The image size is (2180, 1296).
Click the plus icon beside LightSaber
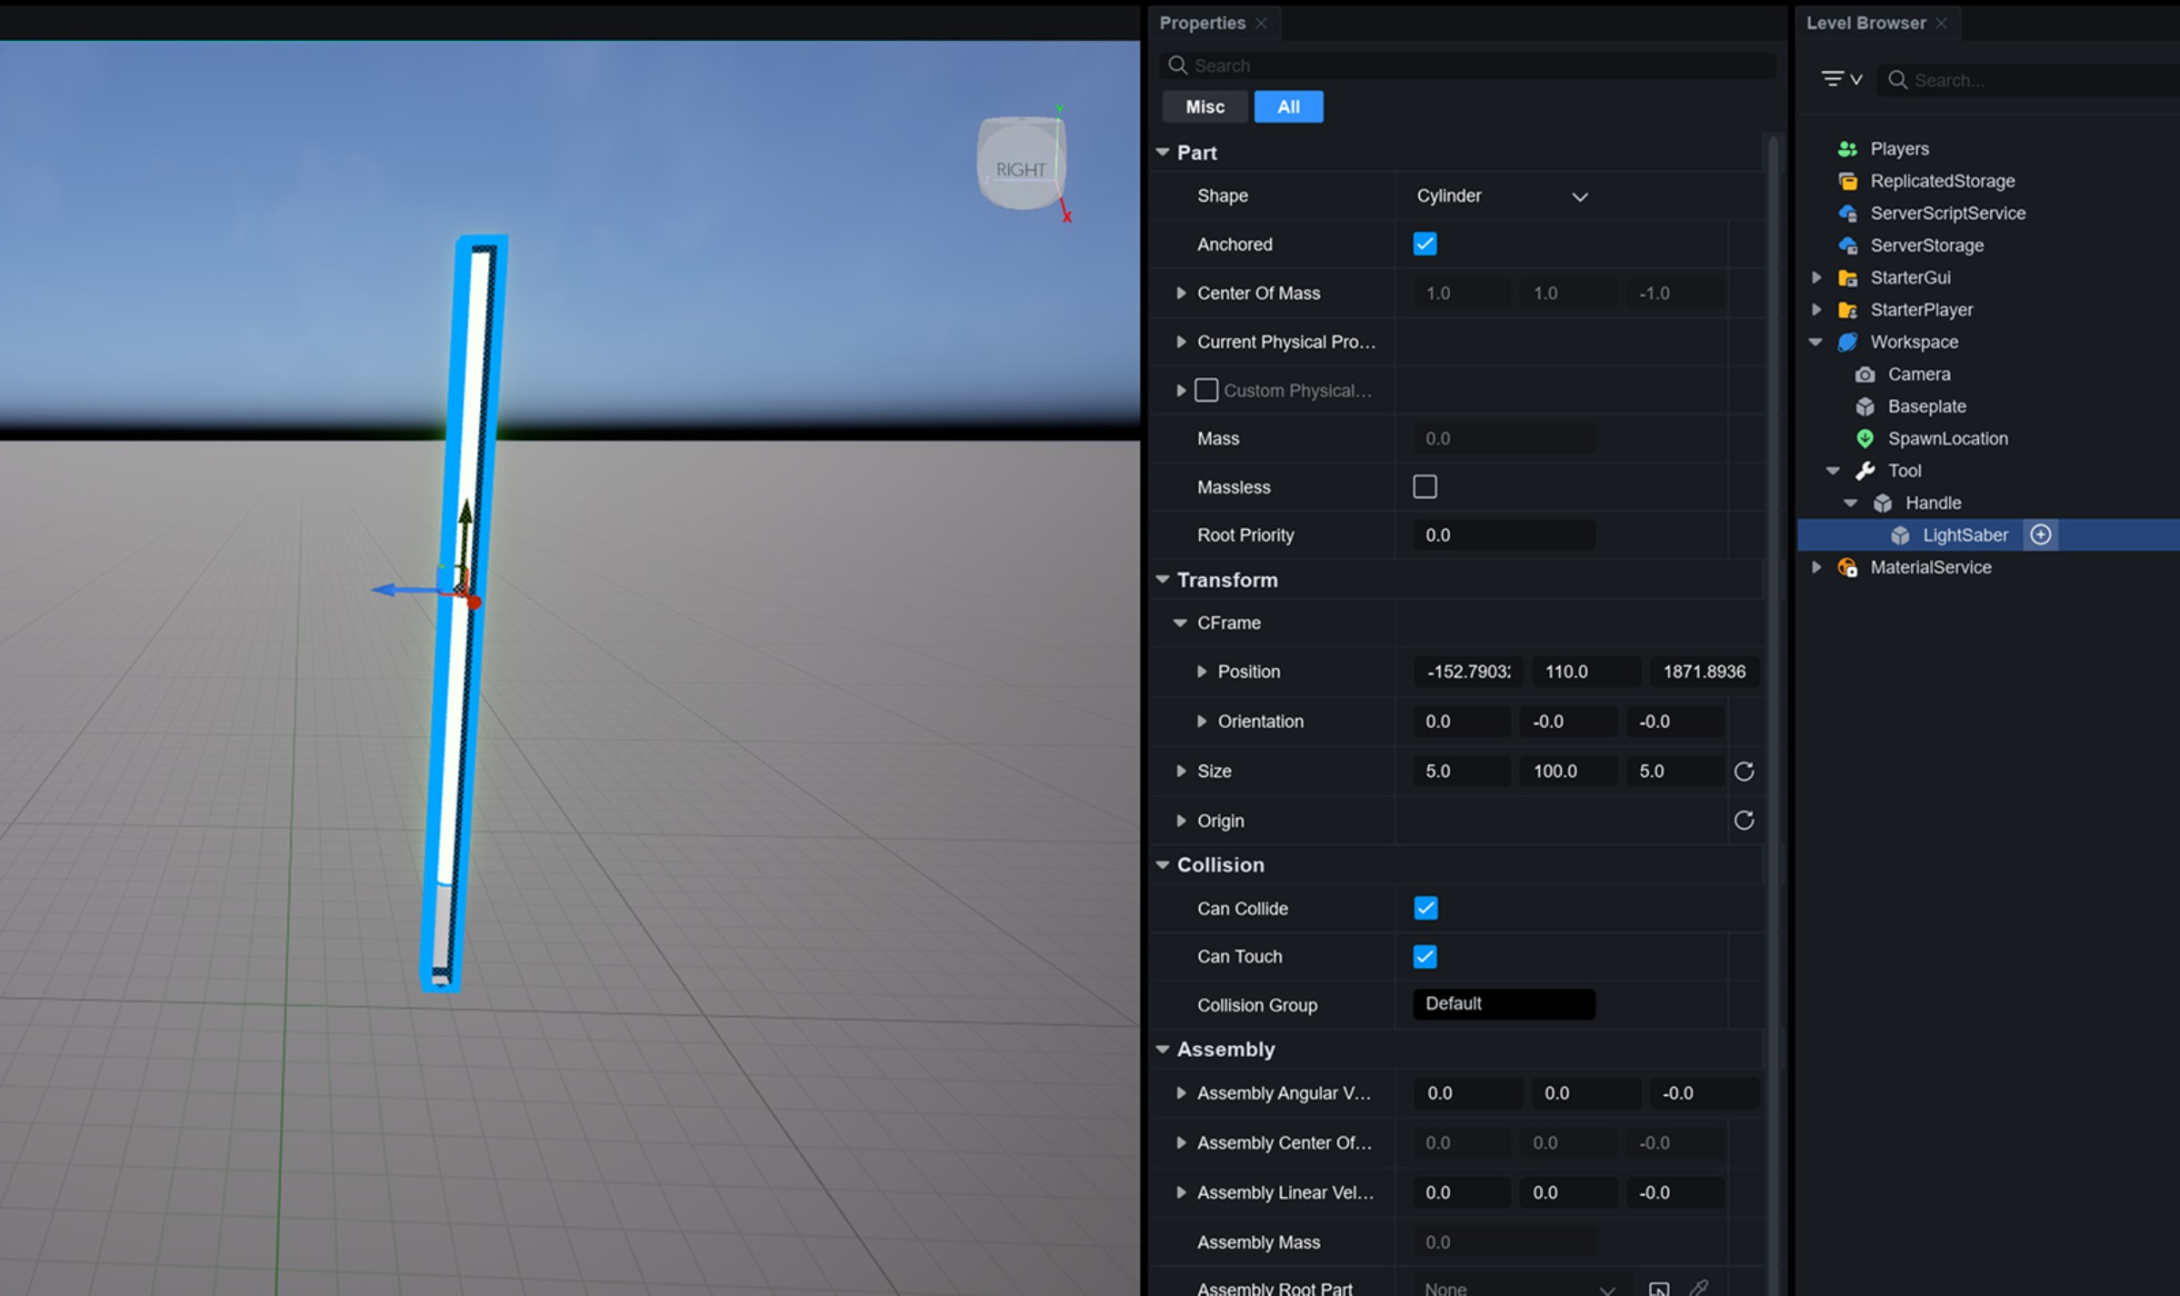pos(2040,534)
